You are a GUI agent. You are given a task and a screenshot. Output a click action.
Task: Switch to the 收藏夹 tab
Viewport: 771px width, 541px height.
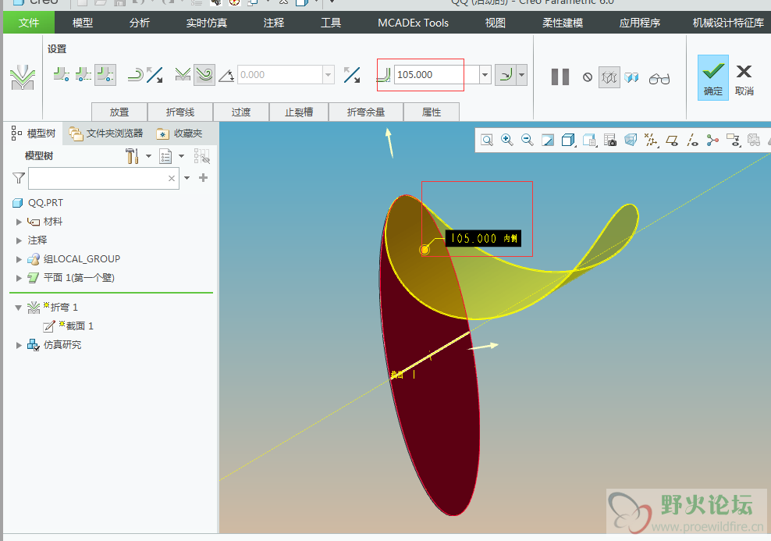point(179,133)
